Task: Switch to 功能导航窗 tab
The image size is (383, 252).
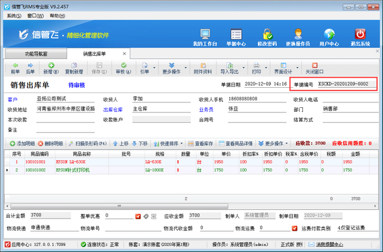Action: coord(36,54)
